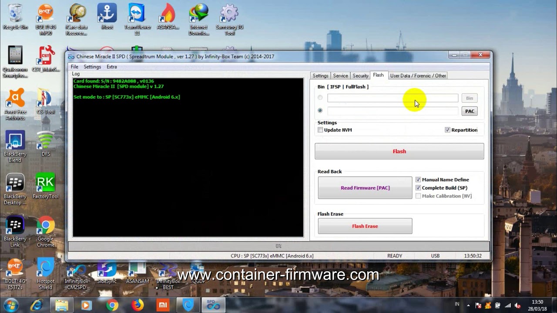
Task: Launch Google Chrome desktop shortcut
Action: (46, 232)
